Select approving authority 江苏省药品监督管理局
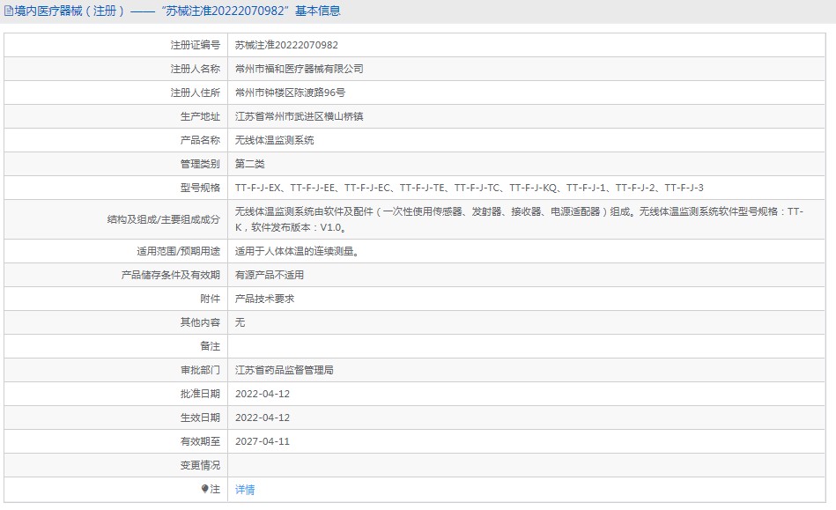The height and width of the screenshot is (510, 836). 285,370
